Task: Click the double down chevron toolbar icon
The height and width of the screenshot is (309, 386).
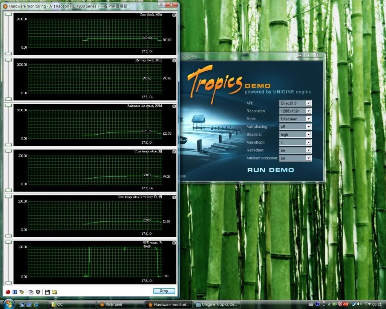Action: click(x=38, y=292)
